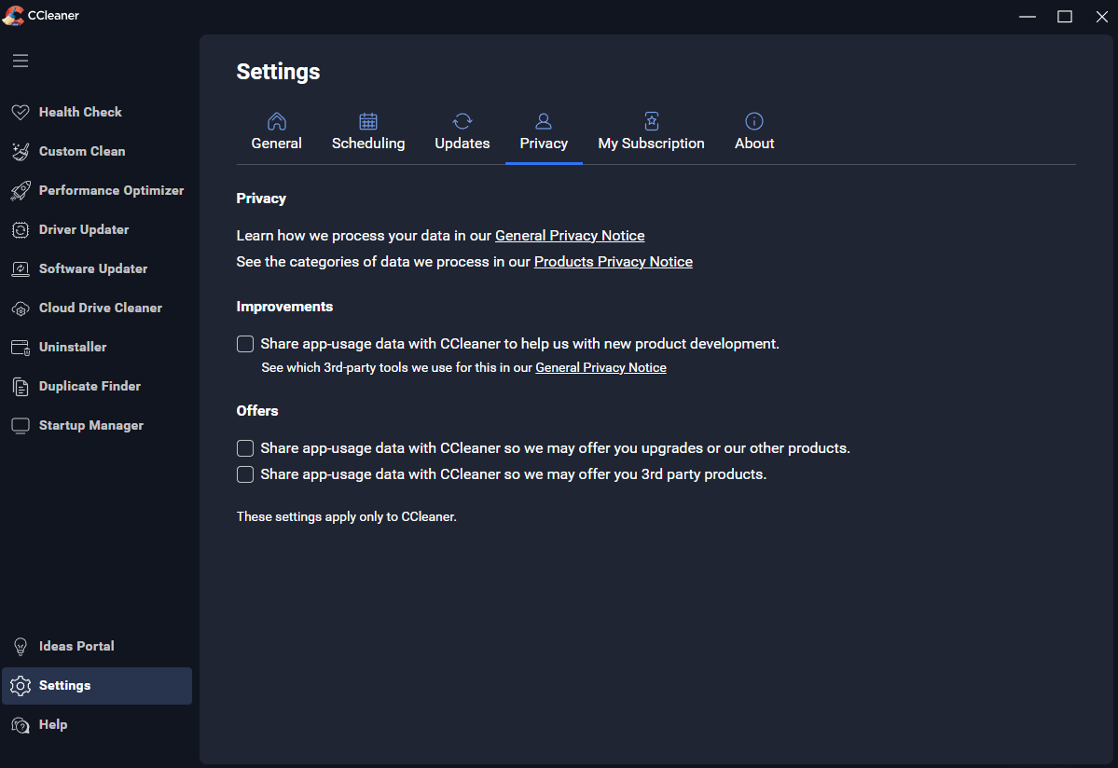Switch to the Scheduling tab
The image size is (1118, 768).
(x=368, y=132)
